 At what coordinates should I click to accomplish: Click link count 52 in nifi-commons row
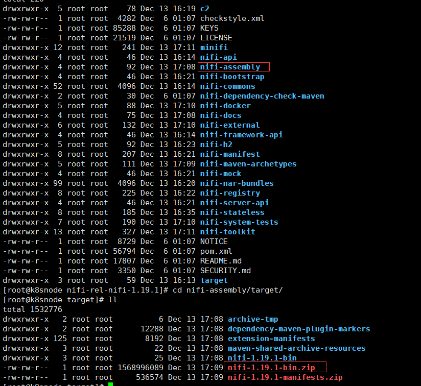click(x=58, y=86)
